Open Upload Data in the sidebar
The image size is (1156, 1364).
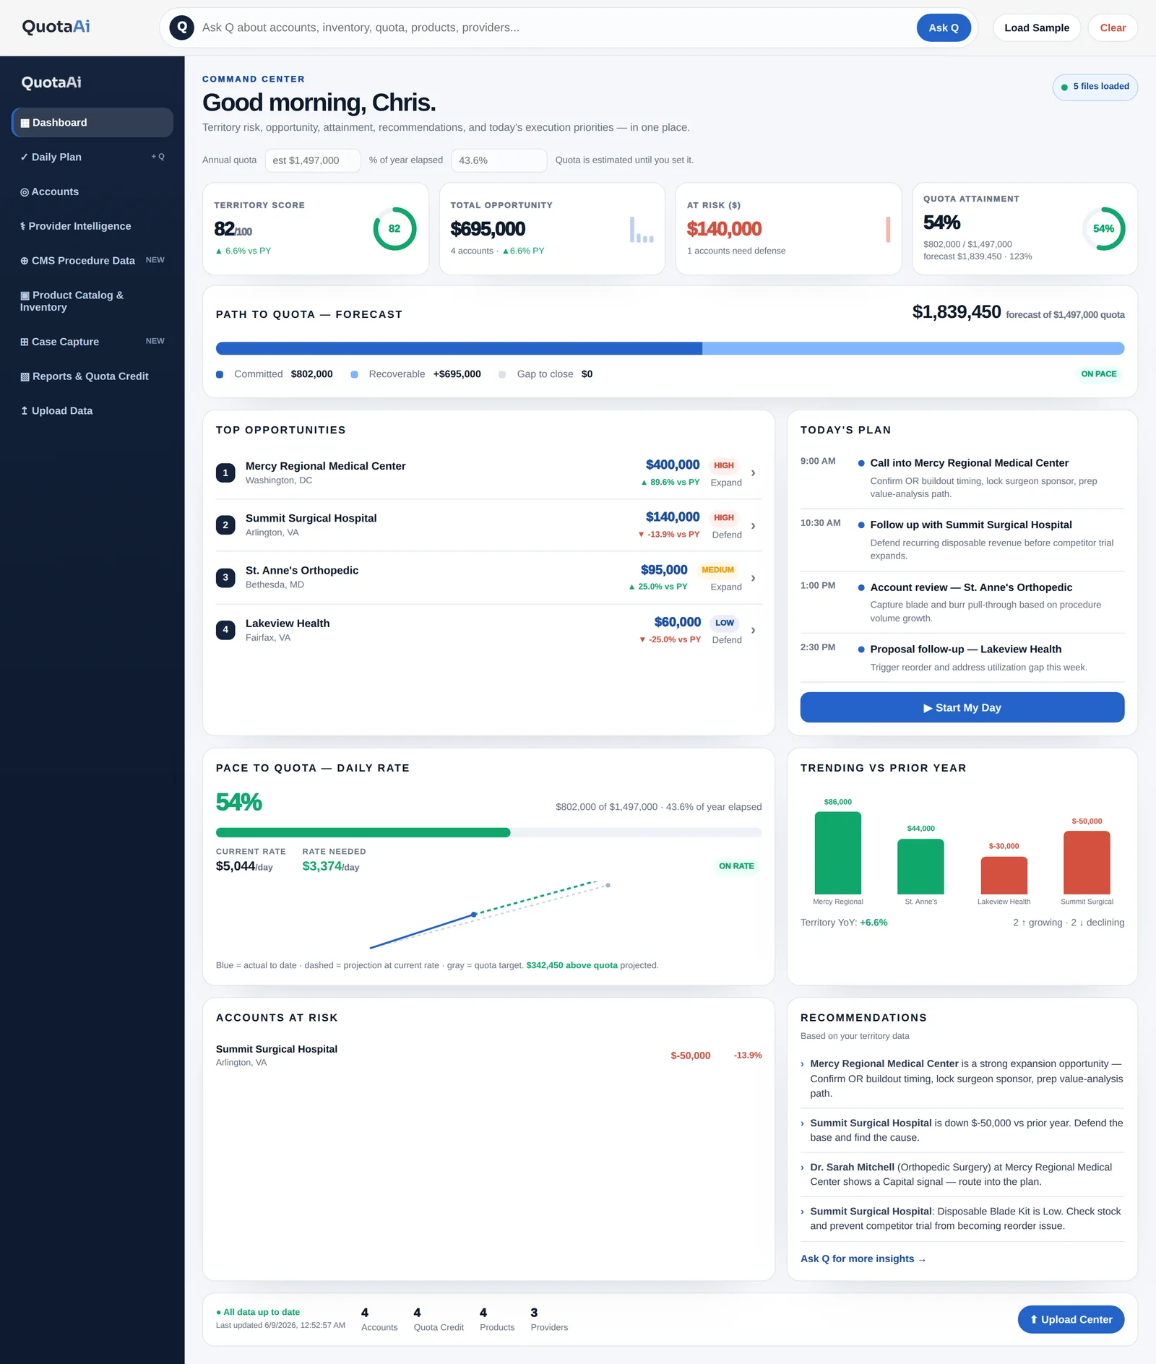[x=92, y=411]
